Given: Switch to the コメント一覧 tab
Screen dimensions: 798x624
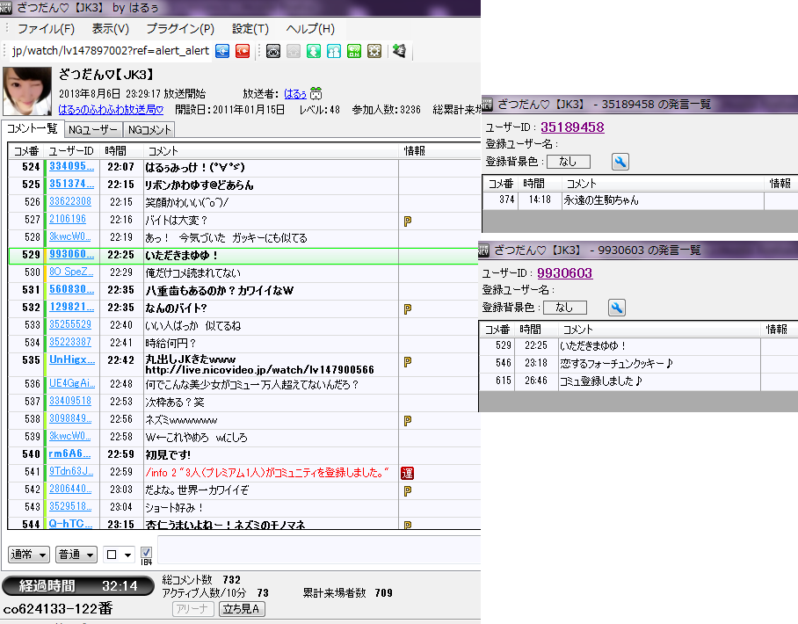Looking at the screenshot, I should (32, 129).
